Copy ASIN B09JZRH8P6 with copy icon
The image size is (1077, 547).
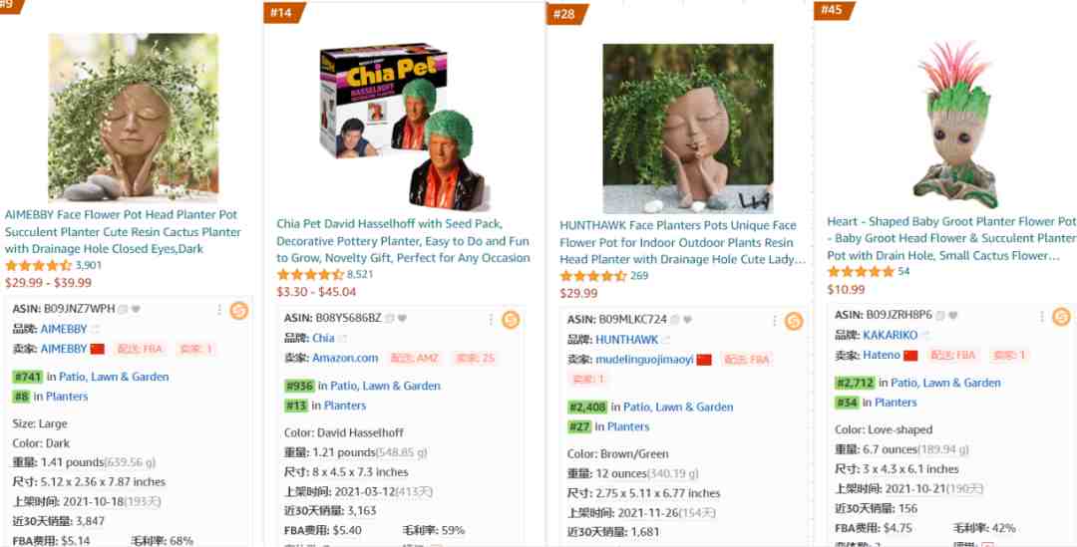tap(940, 315)
